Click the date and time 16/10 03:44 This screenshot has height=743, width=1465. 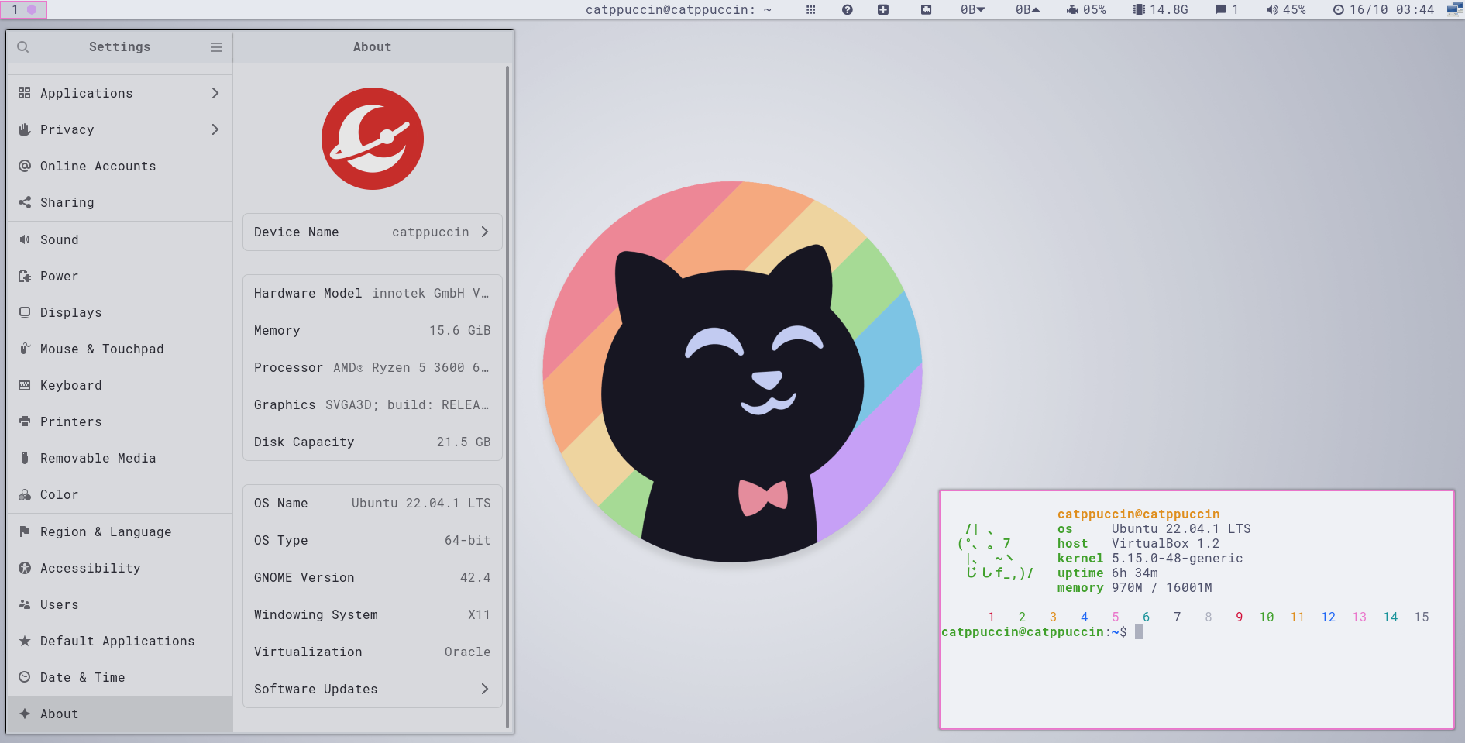(1384, 9)
